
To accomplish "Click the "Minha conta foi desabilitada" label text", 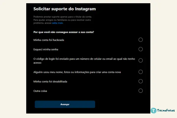I will point(50,81).
